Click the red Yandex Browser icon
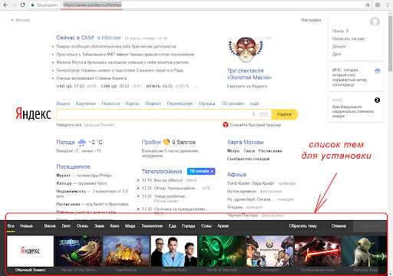The width and height of the screenshot is (393, 276). [226, 125]
